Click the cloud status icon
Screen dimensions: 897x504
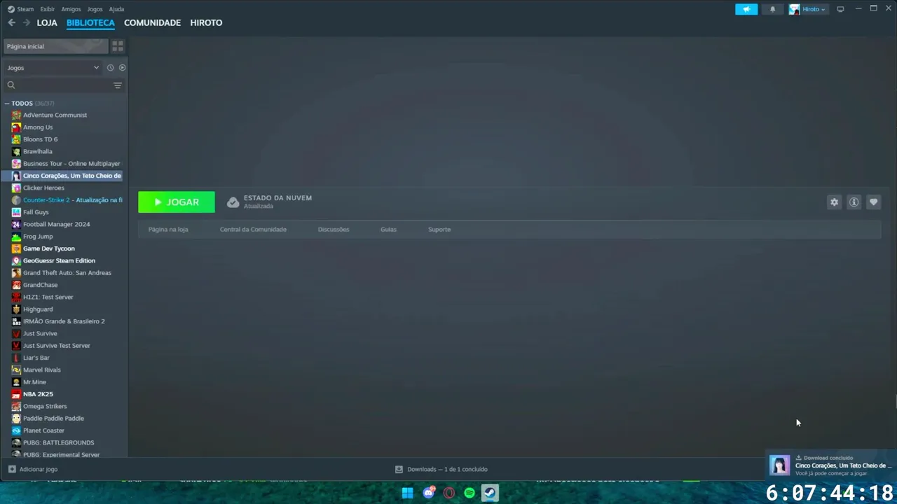233,202
